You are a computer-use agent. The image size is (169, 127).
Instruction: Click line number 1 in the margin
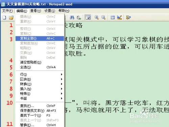point(11,25)
